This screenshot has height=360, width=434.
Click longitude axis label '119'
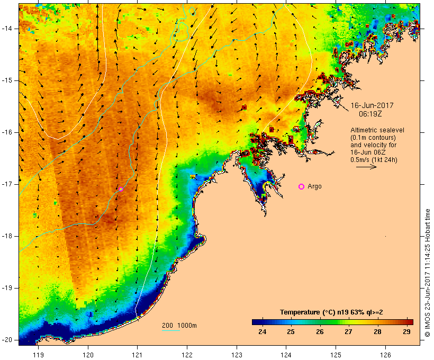(x=38, y=355)
